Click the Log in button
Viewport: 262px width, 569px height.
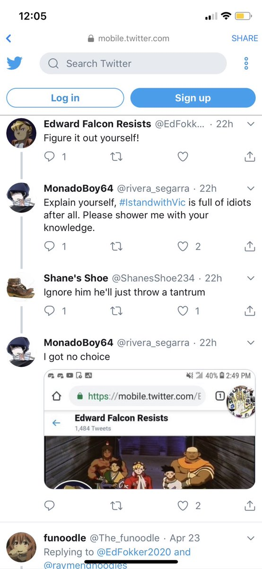pyautogui.click(x=65, y=98)
